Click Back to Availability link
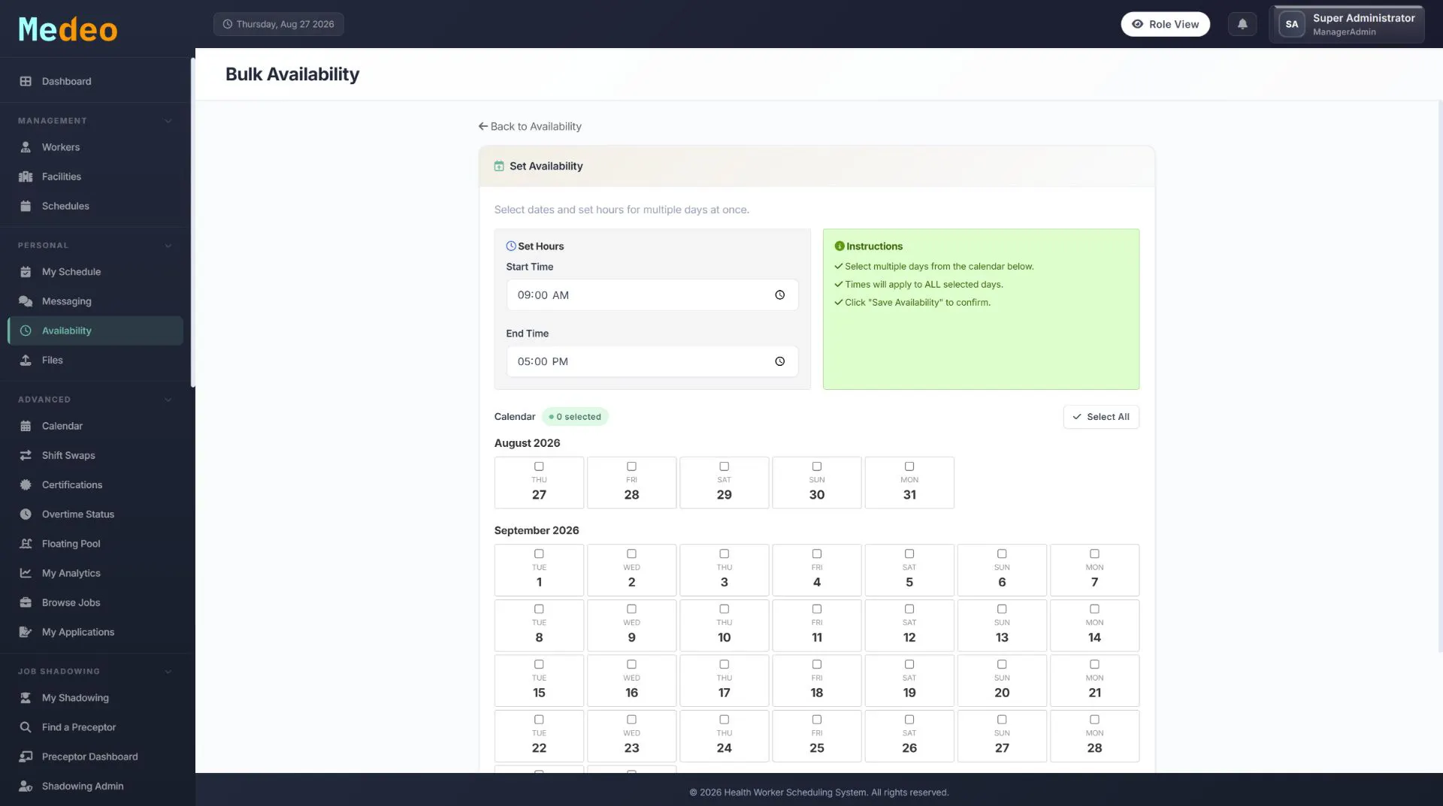The height and width of the screenshot is (806, 1443). (x=530, y=126)
